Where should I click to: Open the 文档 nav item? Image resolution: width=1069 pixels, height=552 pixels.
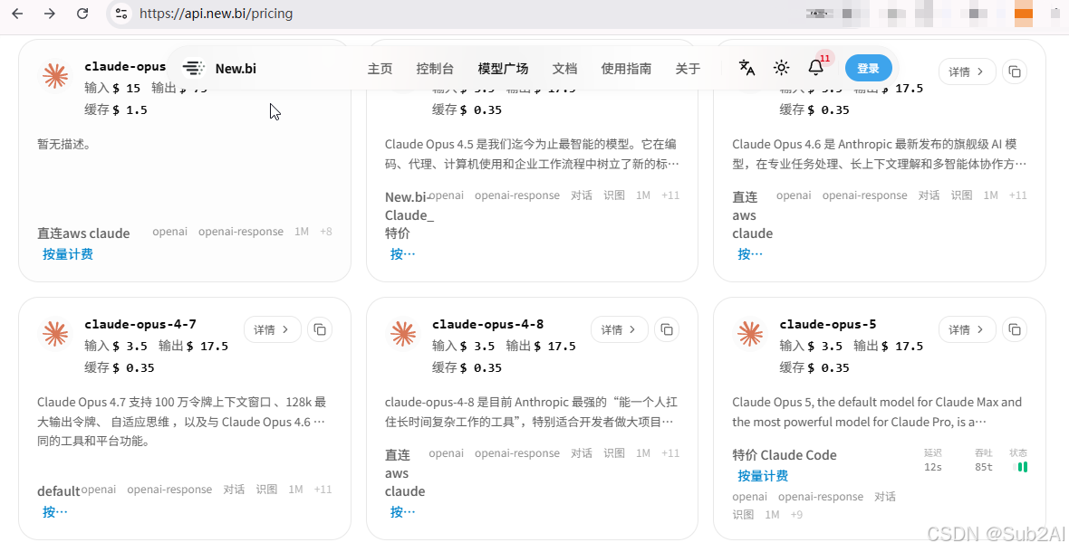click(564, 69)
